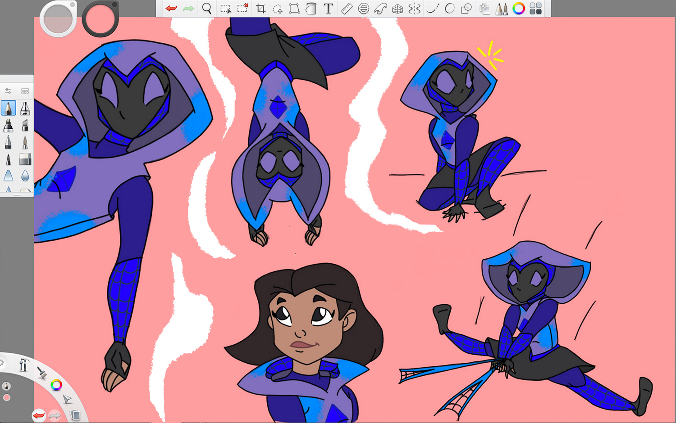The image size is (676, 423).
Task: Open the tools radial menu in the lagoon
Action: [x=23, y=365]
